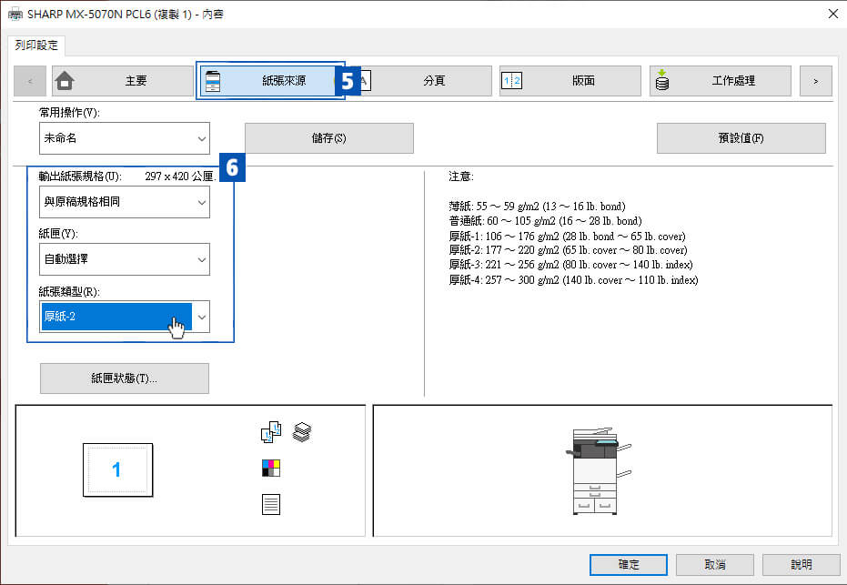Click the stacked pages collate icon
Screen dimensions: 847x585
[x=302, y=433]
